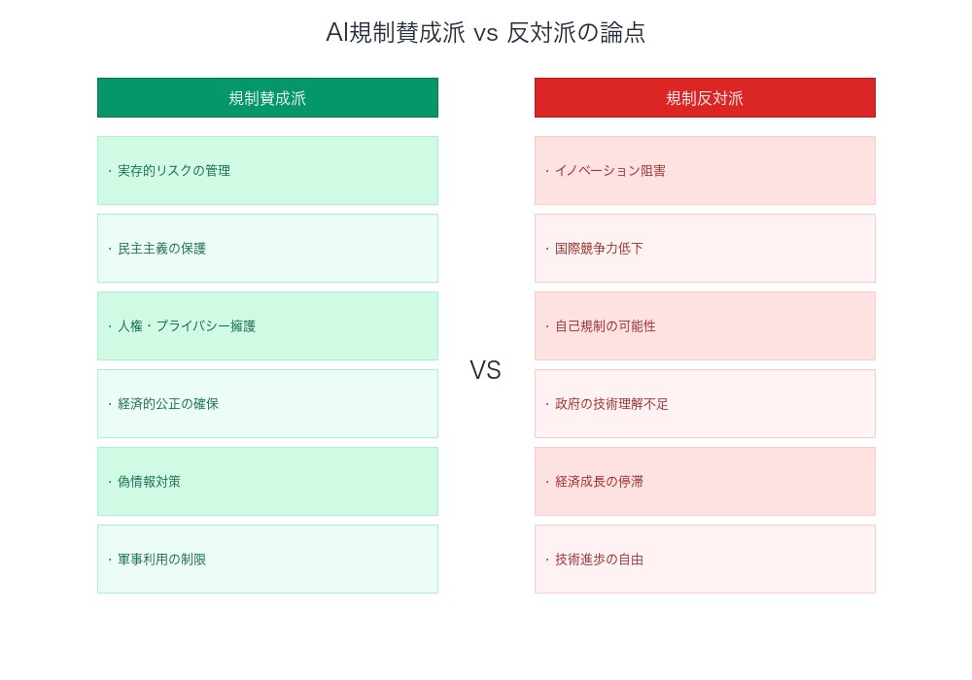Select the 実存的リスクの管理 item
This screenshot has width=972, height=680.
[x=267, y=171]
